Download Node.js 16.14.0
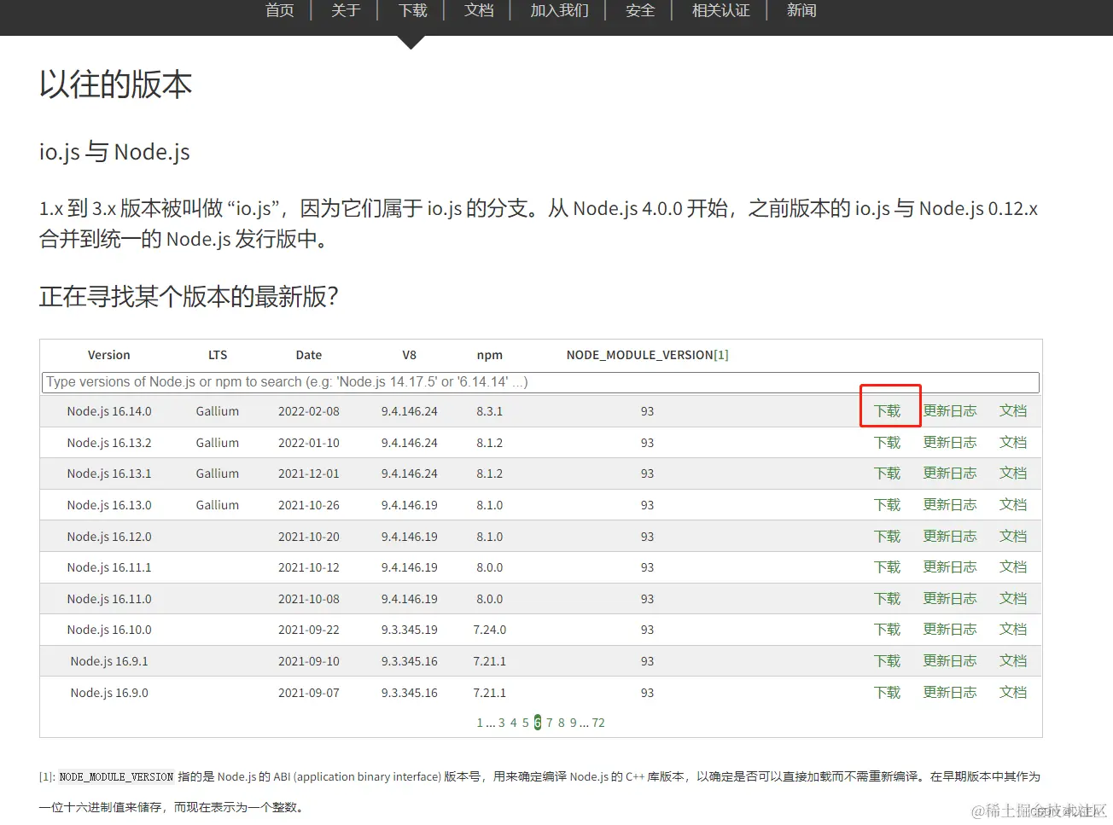The height and width of the screenshot is (825, 1113). point(887,411)
